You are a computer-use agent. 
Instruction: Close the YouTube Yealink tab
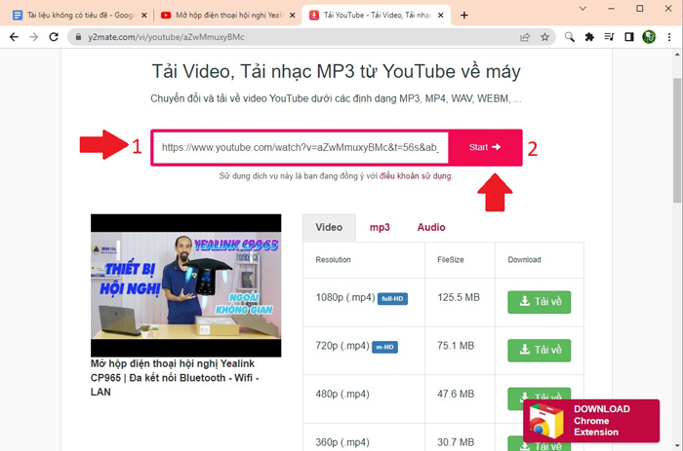point(293,16)
